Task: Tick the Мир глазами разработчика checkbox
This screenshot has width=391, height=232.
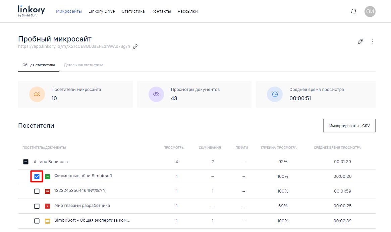Action: pos(37,206)
